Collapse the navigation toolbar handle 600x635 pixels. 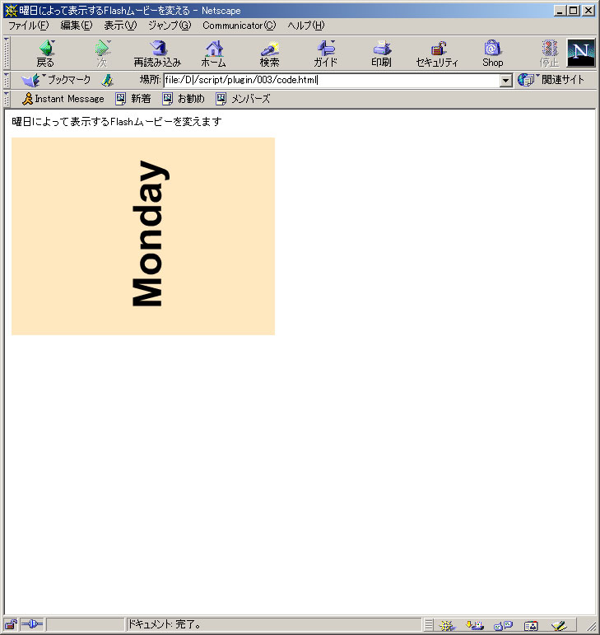(7, 53)
